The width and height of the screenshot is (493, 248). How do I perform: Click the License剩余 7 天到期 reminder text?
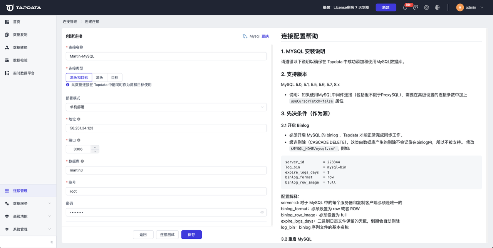pyautogui.click(x=346, y=8)
